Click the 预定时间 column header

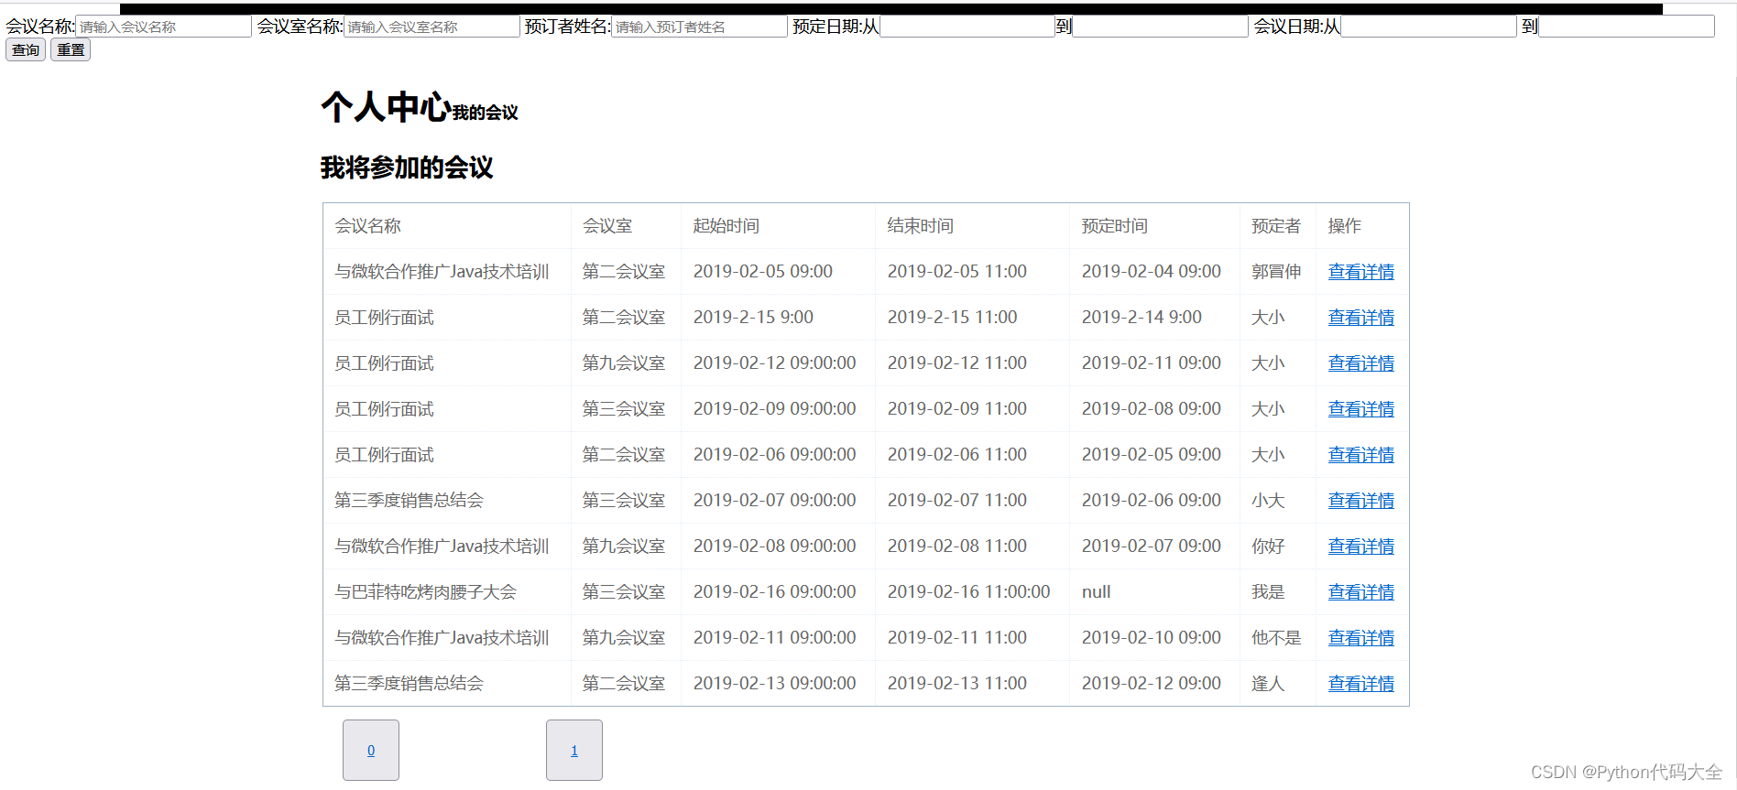point(1115,226)
